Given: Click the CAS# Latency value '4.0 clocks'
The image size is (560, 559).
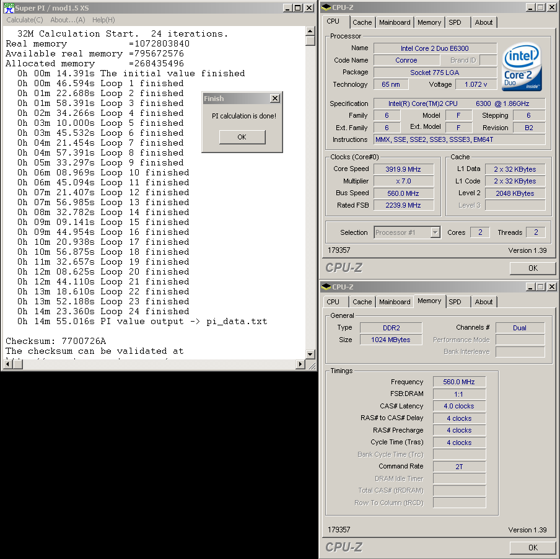Looking at the screenshot, I should [x=459, y=406].
